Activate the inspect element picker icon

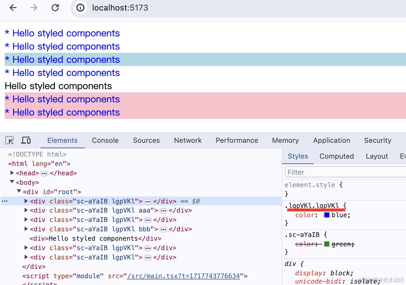coord(9,140)
